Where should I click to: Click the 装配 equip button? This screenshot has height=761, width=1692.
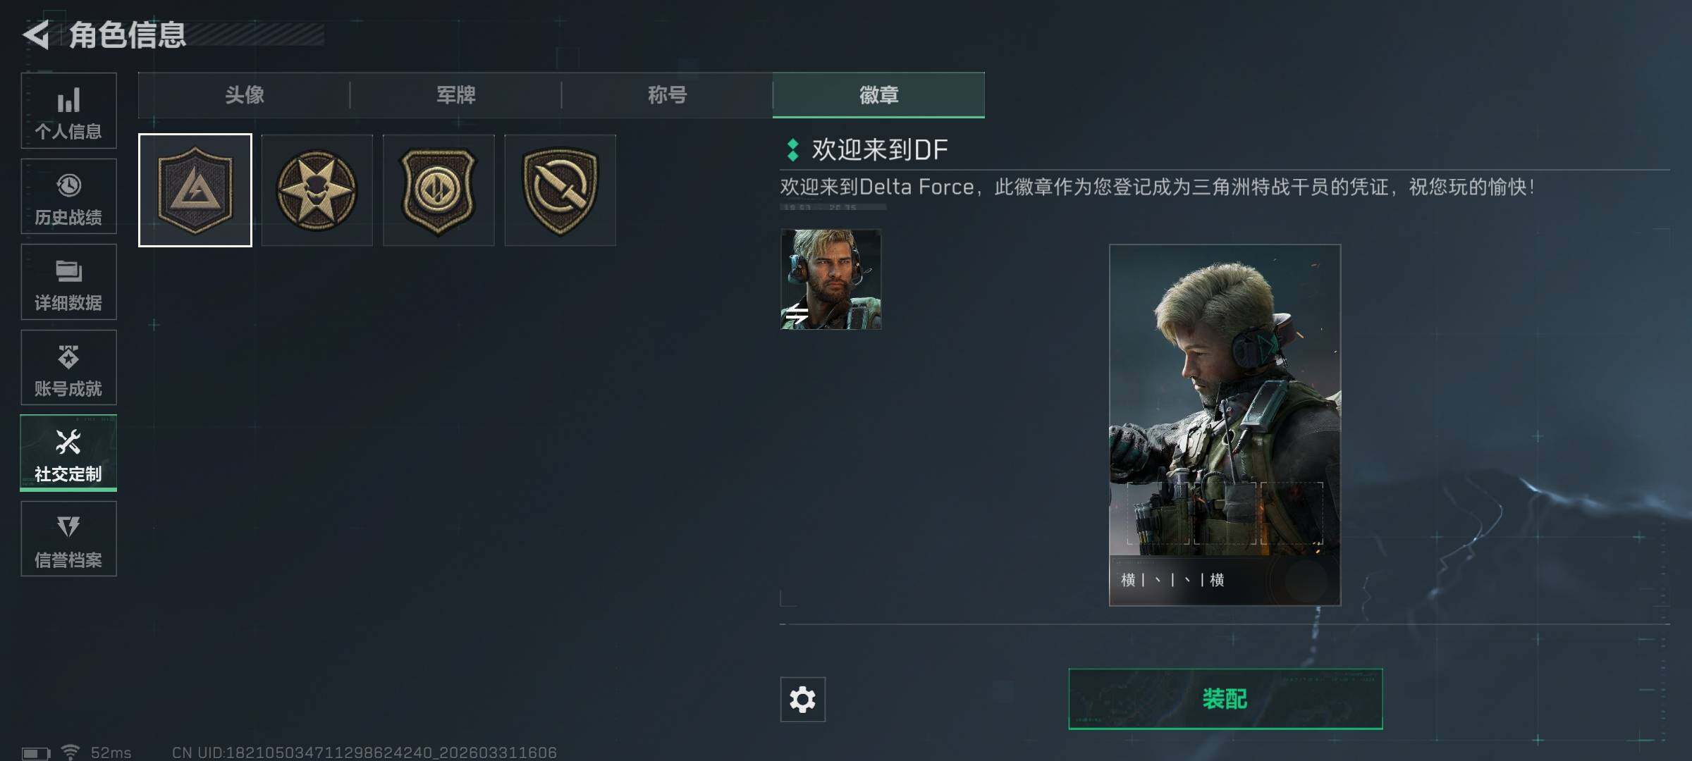tap(1225, 699)
